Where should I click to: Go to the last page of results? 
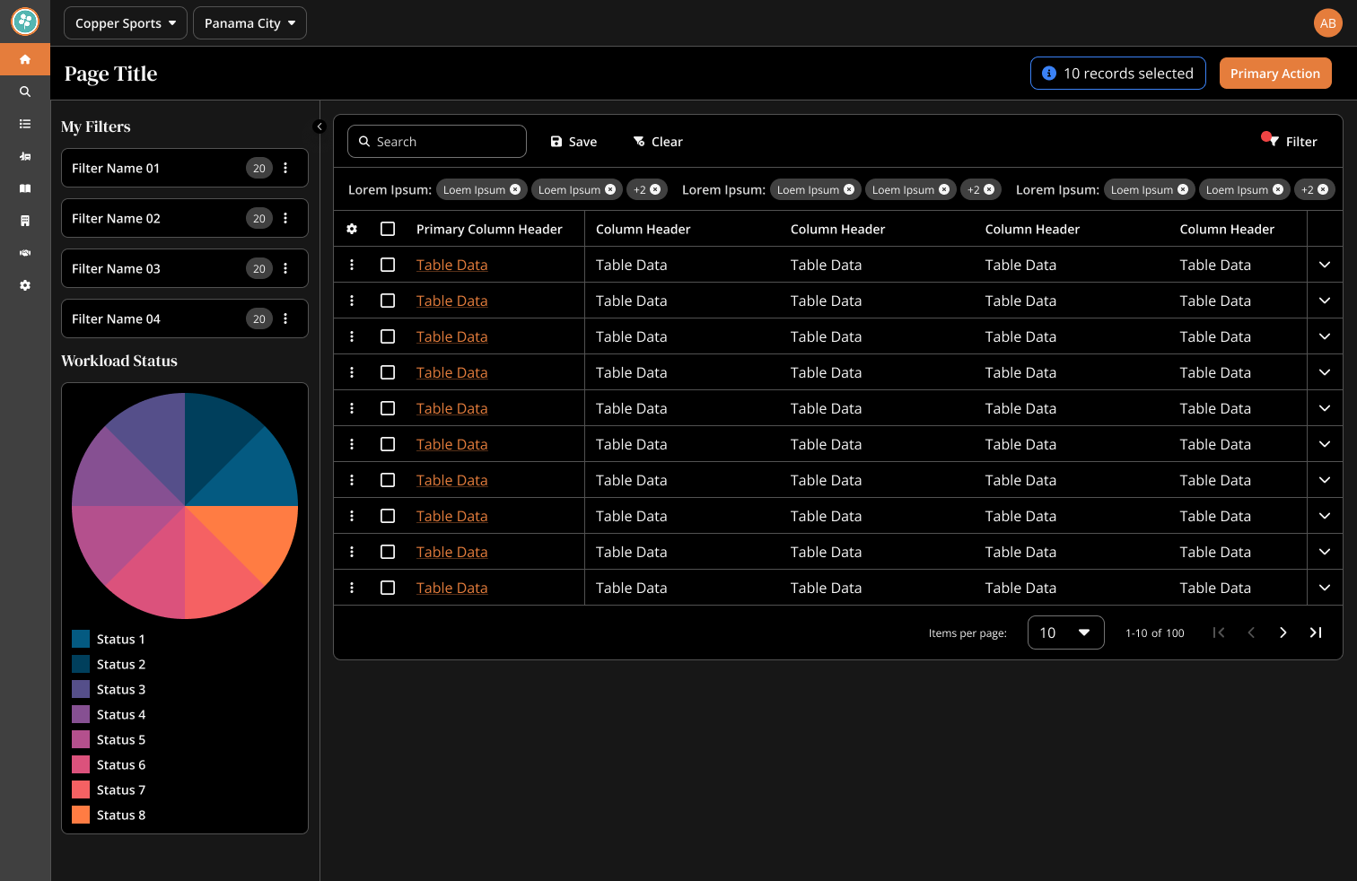[x=1316, y=633]
